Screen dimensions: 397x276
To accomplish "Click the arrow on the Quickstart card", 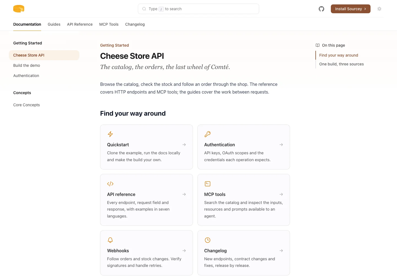I will point(184,145).
